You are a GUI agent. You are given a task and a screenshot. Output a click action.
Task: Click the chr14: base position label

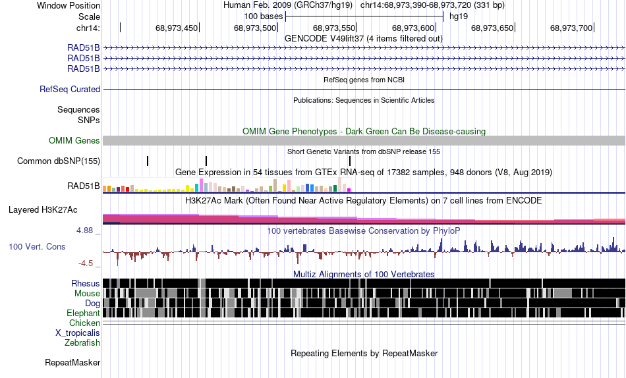click(88, 28)
